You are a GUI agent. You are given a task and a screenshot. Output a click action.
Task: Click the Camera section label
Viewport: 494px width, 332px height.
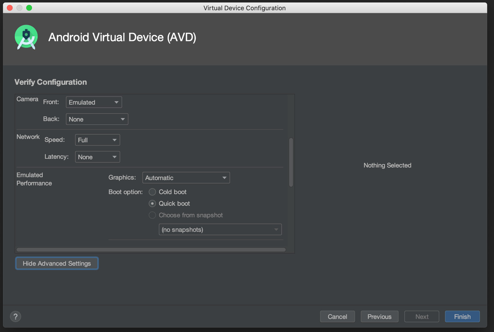27,99
